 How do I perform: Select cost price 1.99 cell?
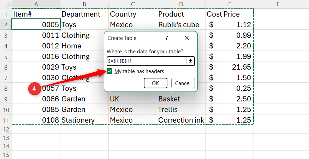click(230, 57)
